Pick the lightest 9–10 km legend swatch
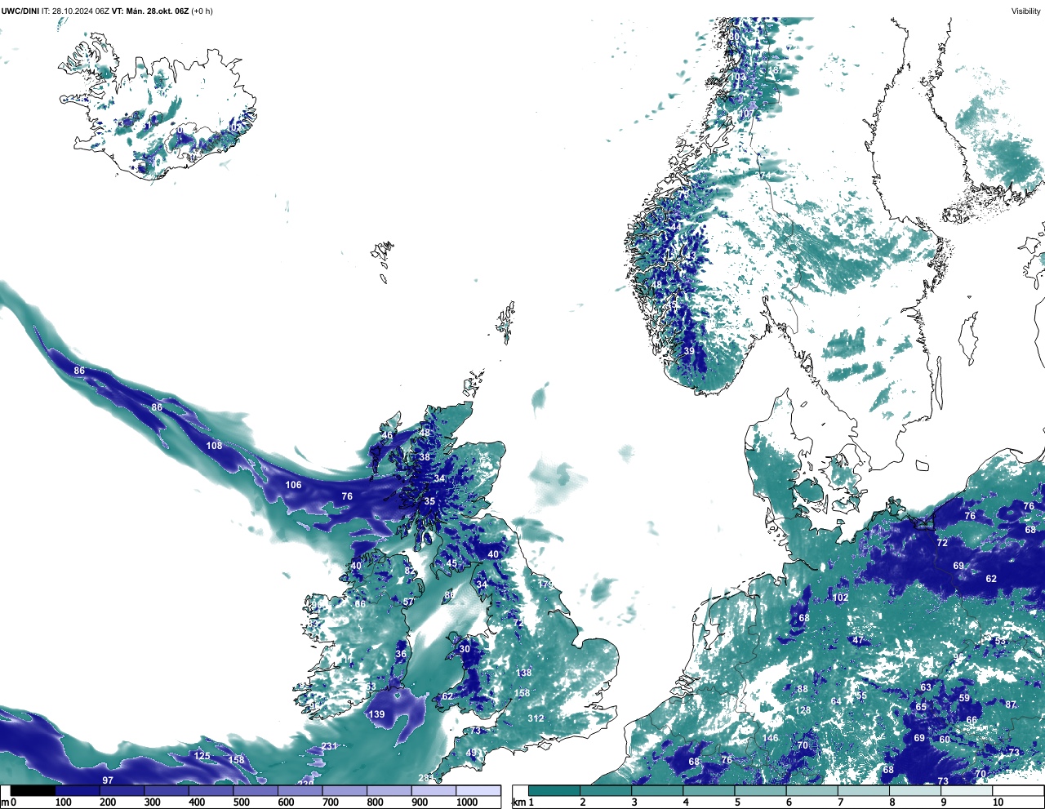The height and width of the screenshot is (809, 1045). click(x=967, y=790)
